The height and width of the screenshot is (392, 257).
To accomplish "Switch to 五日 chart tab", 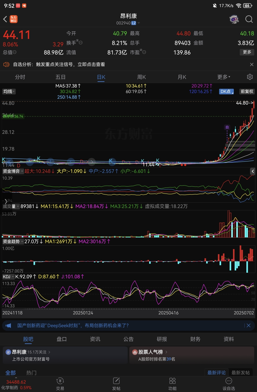I will point(60,77).
